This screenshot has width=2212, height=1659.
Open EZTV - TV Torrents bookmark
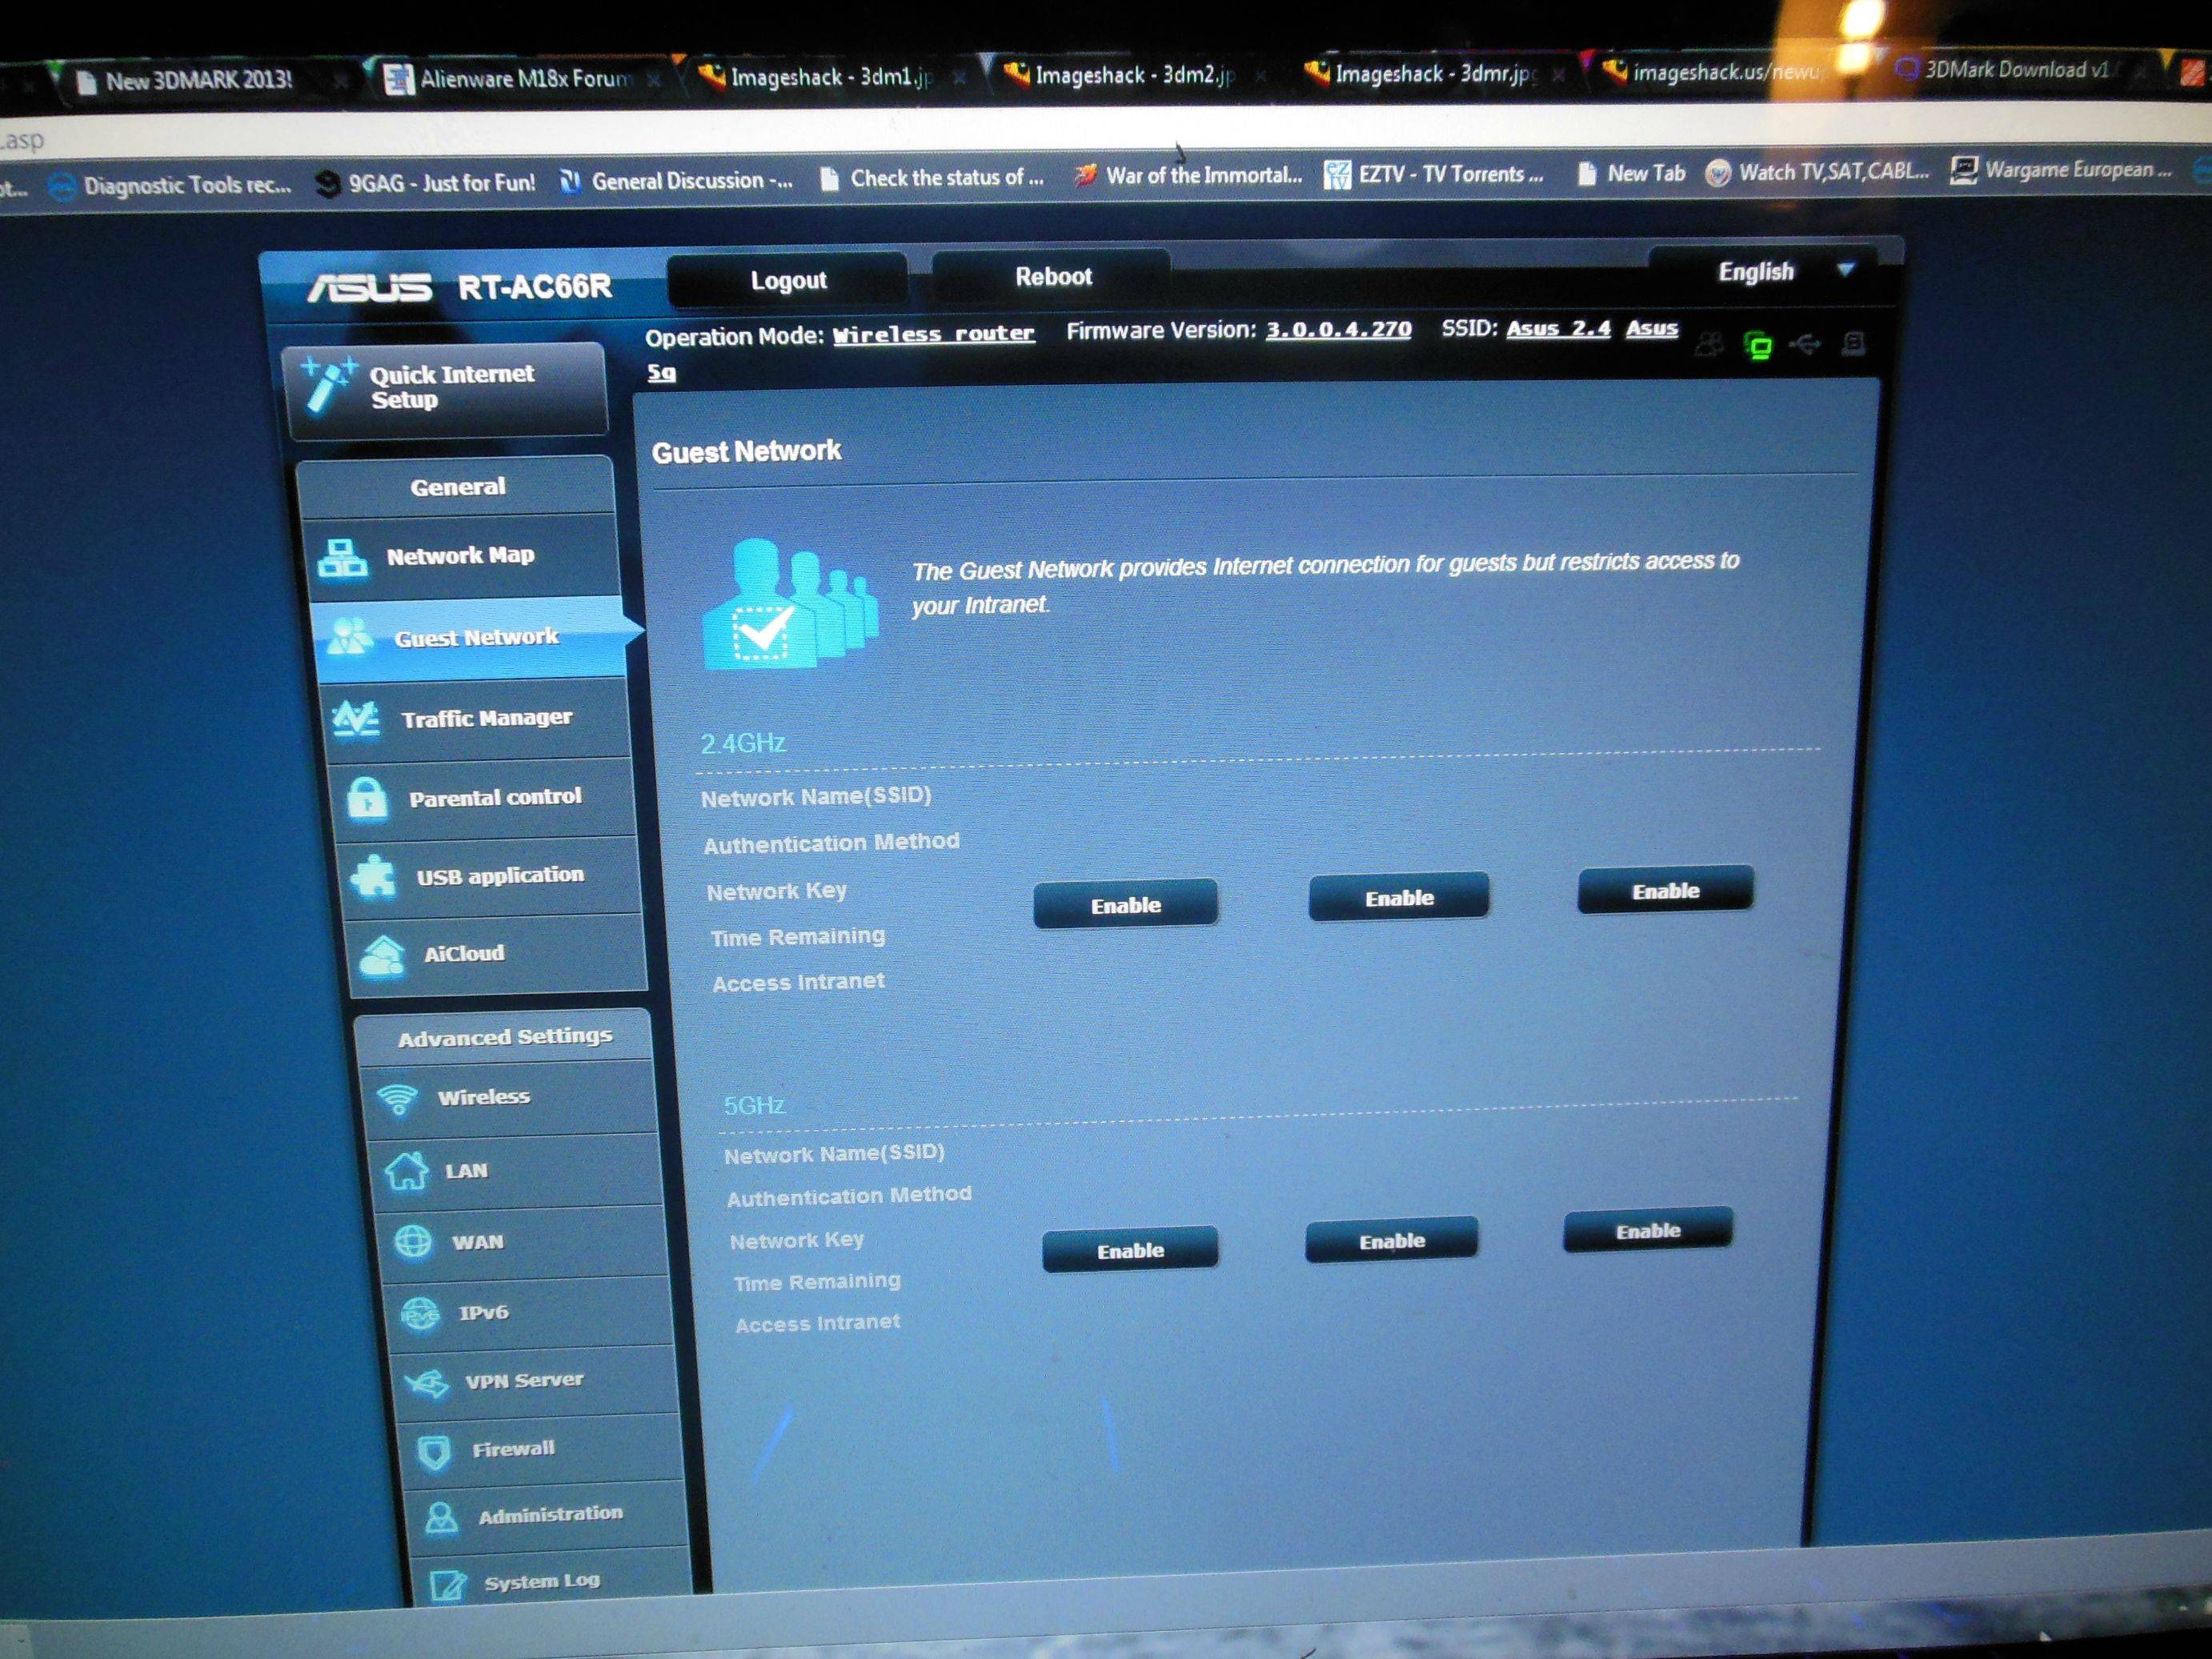(1434, 175)
